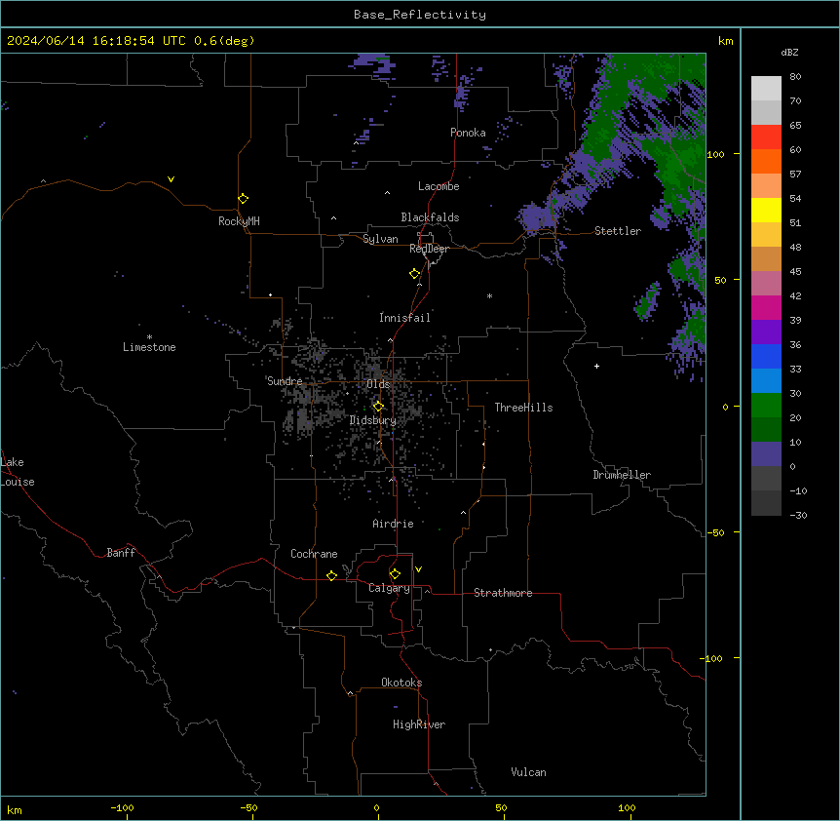Click the Calgary city label
Screen dimensions: 840x821
click(x=389, y=588)
